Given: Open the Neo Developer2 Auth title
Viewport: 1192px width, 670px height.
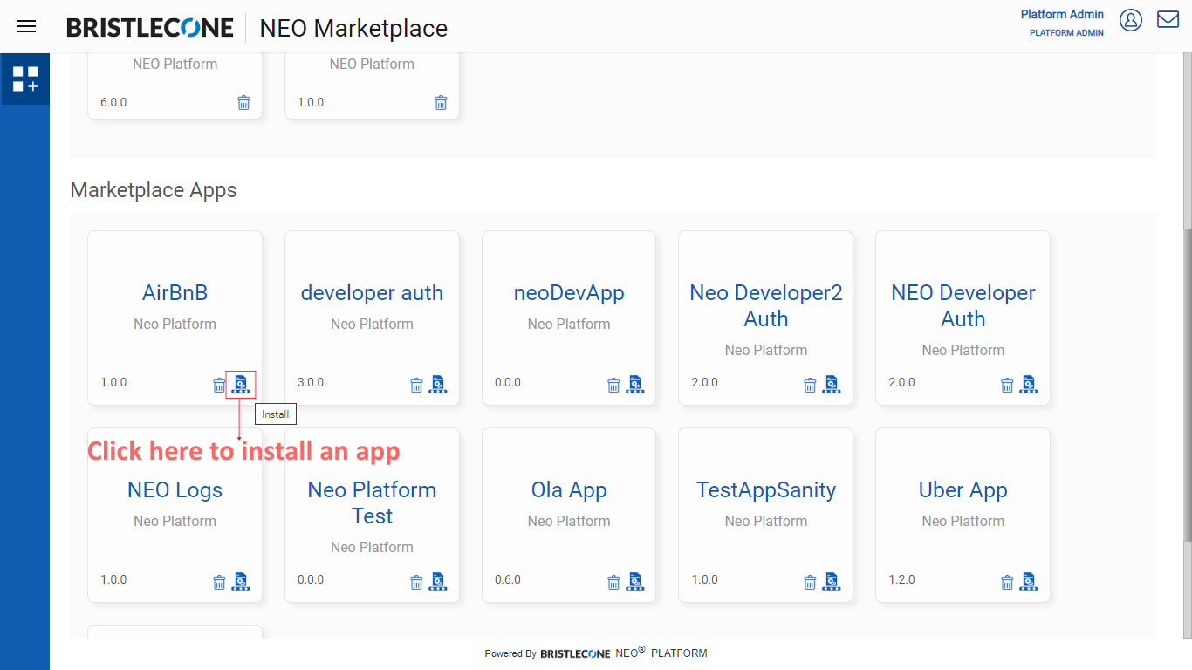Looking at the screenshot, I should [766, 306].
